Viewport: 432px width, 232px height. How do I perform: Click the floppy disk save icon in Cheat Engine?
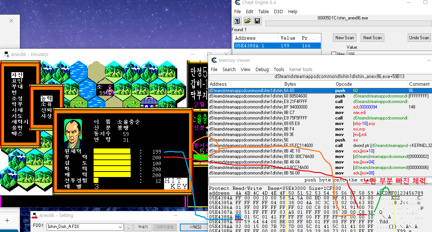coord(257,21)
